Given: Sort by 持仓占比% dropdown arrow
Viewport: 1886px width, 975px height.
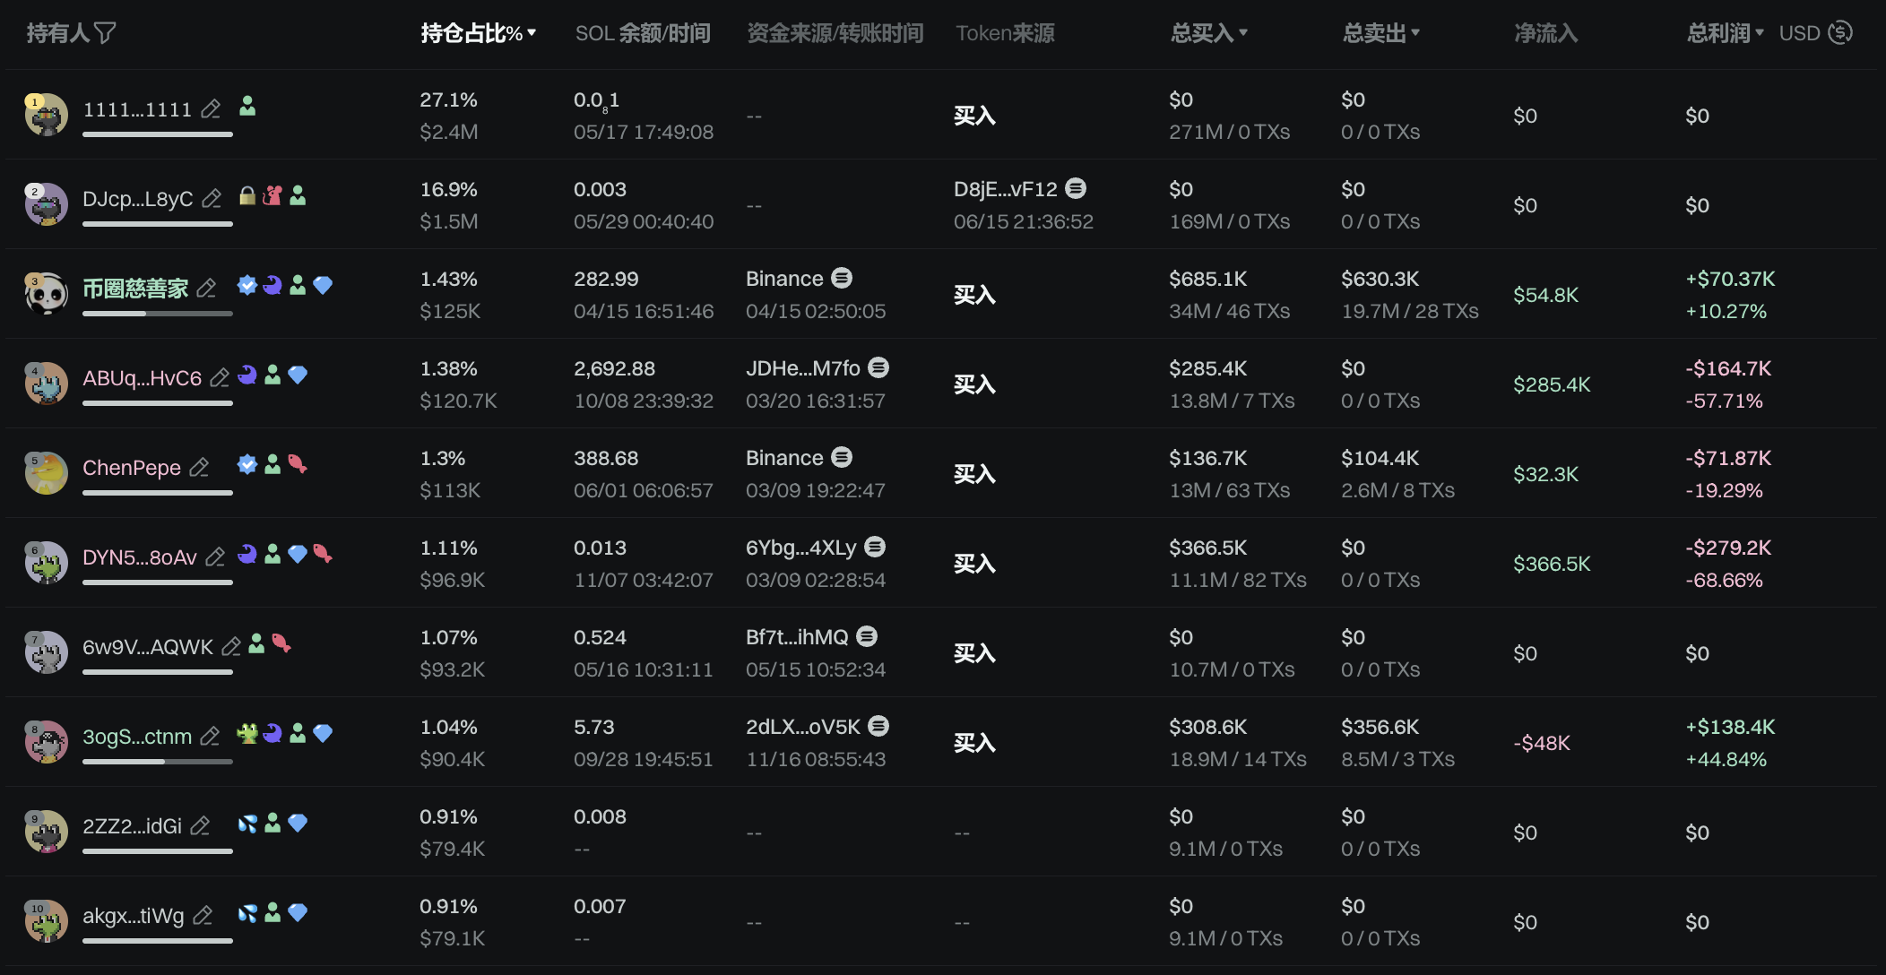Looking at the screenshot, I should (x=532, y=33).
